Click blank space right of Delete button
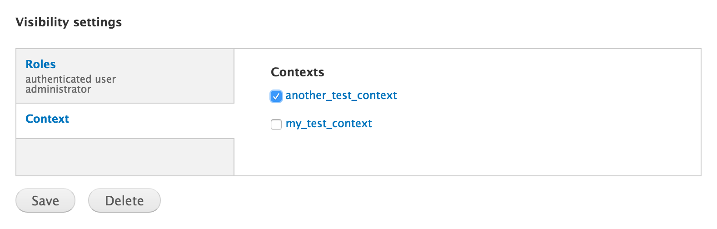 (363, 200)
